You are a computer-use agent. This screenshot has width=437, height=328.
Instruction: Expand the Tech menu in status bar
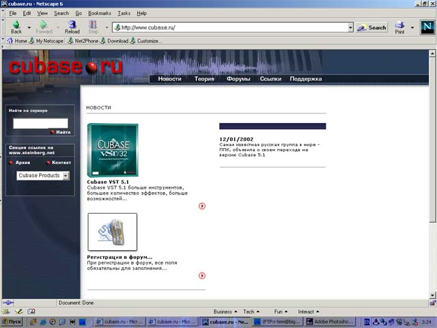(251, 312)
